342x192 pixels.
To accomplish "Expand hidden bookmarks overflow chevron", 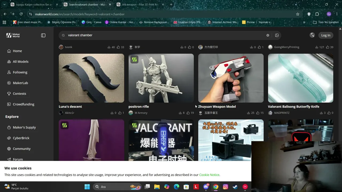I will coord(304,22).
